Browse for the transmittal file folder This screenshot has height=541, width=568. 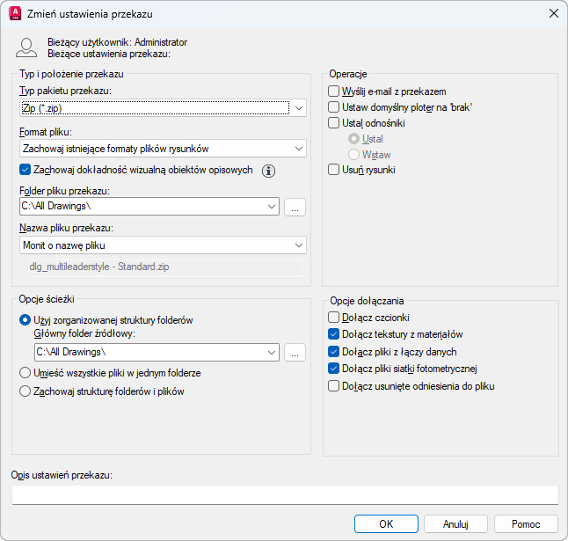pos(295,207)
